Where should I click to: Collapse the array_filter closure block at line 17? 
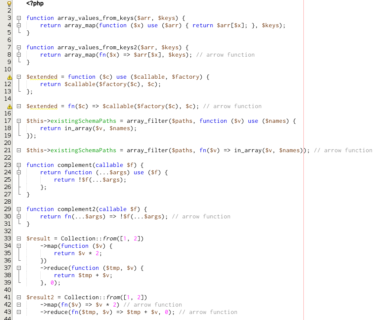tap(19, 121)
